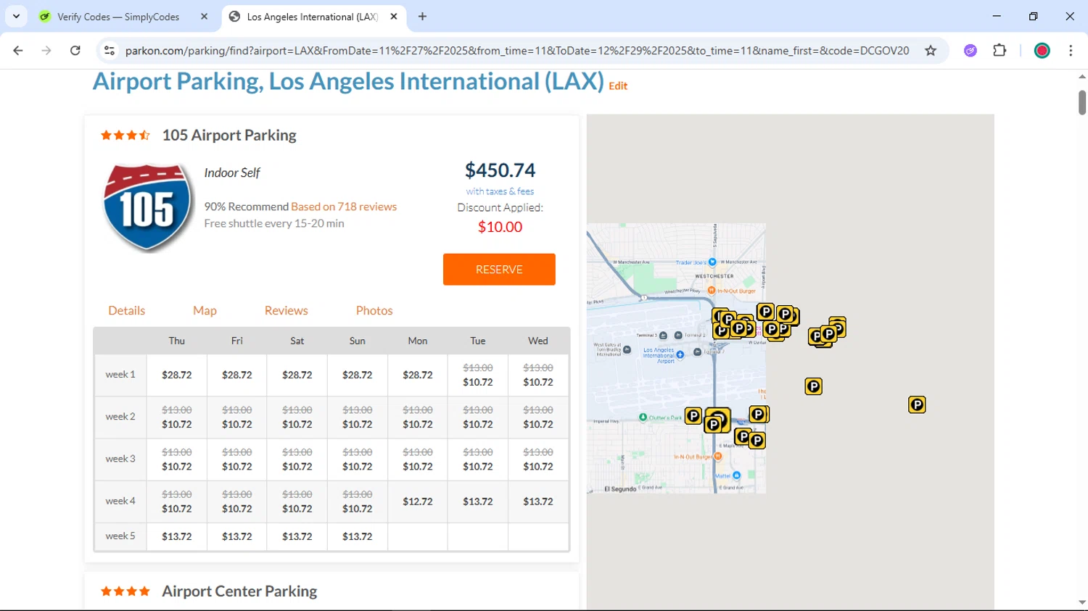This screenshot has width=1088, height=611.
Task: Open 'Based on 718 reviews' link
Action: [344, 207]
